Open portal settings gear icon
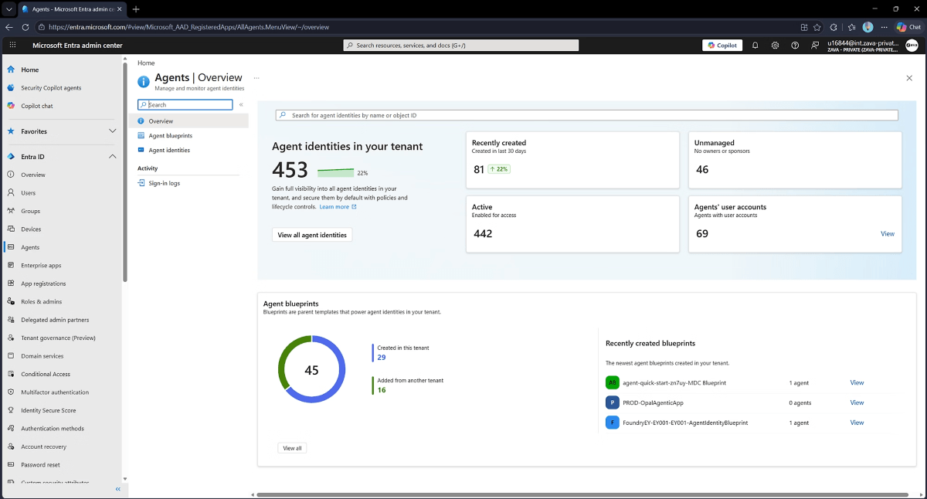This screenshot has height=499, width=927. coord(775,46)
